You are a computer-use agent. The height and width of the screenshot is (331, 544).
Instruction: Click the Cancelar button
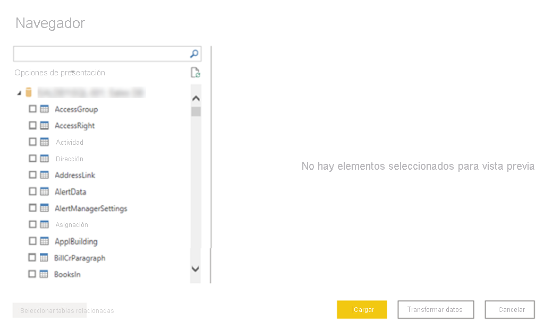coord(510,310)
